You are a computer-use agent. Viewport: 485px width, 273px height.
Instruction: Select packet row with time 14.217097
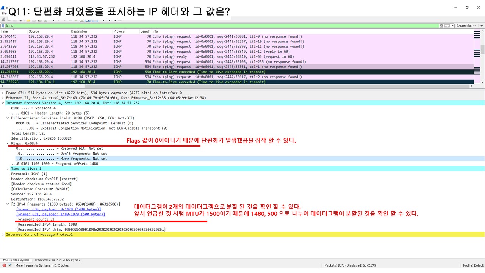(237, 61)
